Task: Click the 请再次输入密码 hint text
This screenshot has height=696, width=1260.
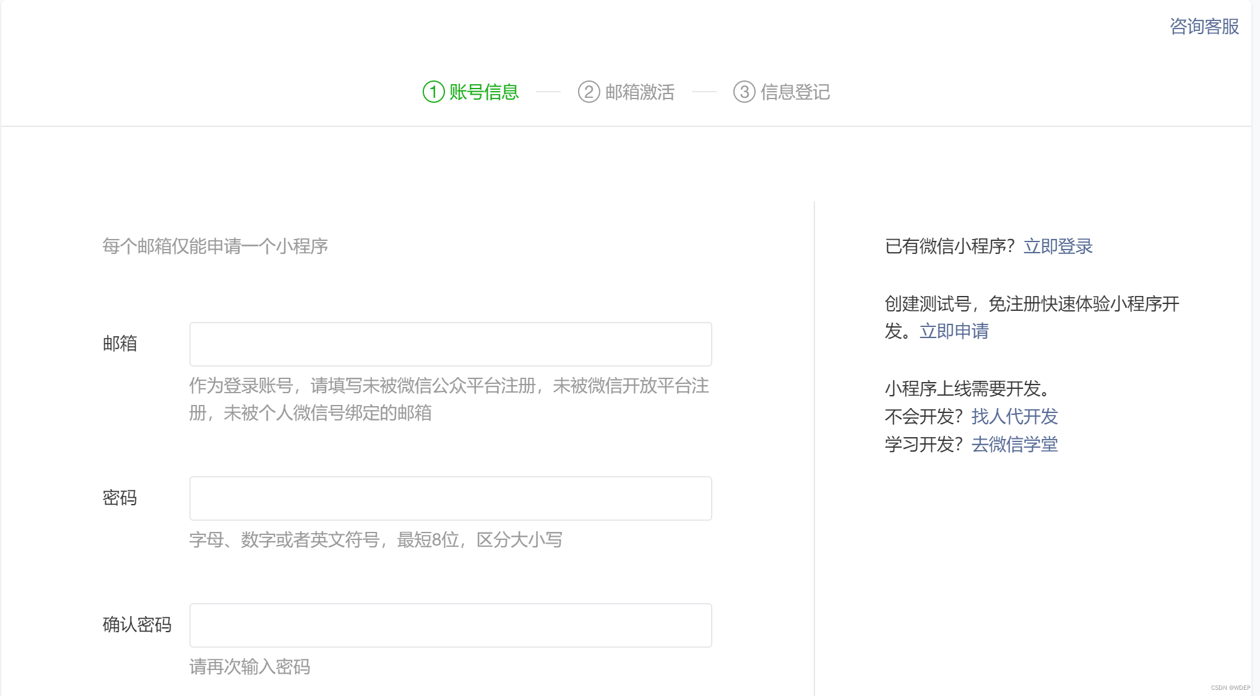Action: pyautogui.click(x=249, y=667)
